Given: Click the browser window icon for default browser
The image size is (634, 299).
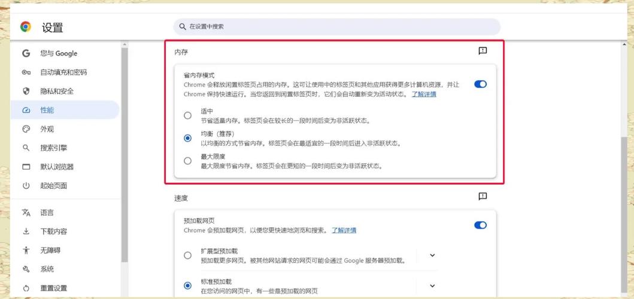Looking at the screenshot, I should pyautogui.click(x=26, y=167).
